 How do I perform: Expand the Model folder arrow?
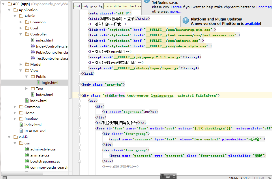(x=21, y=65)
